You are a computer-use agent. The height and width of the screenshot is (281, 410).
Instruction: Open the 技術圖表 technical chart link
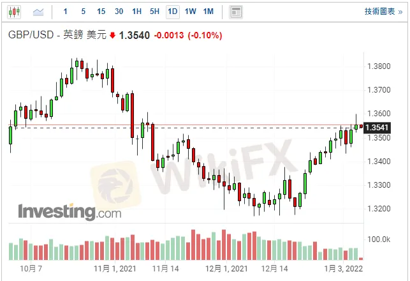click(x=383, y=11)
